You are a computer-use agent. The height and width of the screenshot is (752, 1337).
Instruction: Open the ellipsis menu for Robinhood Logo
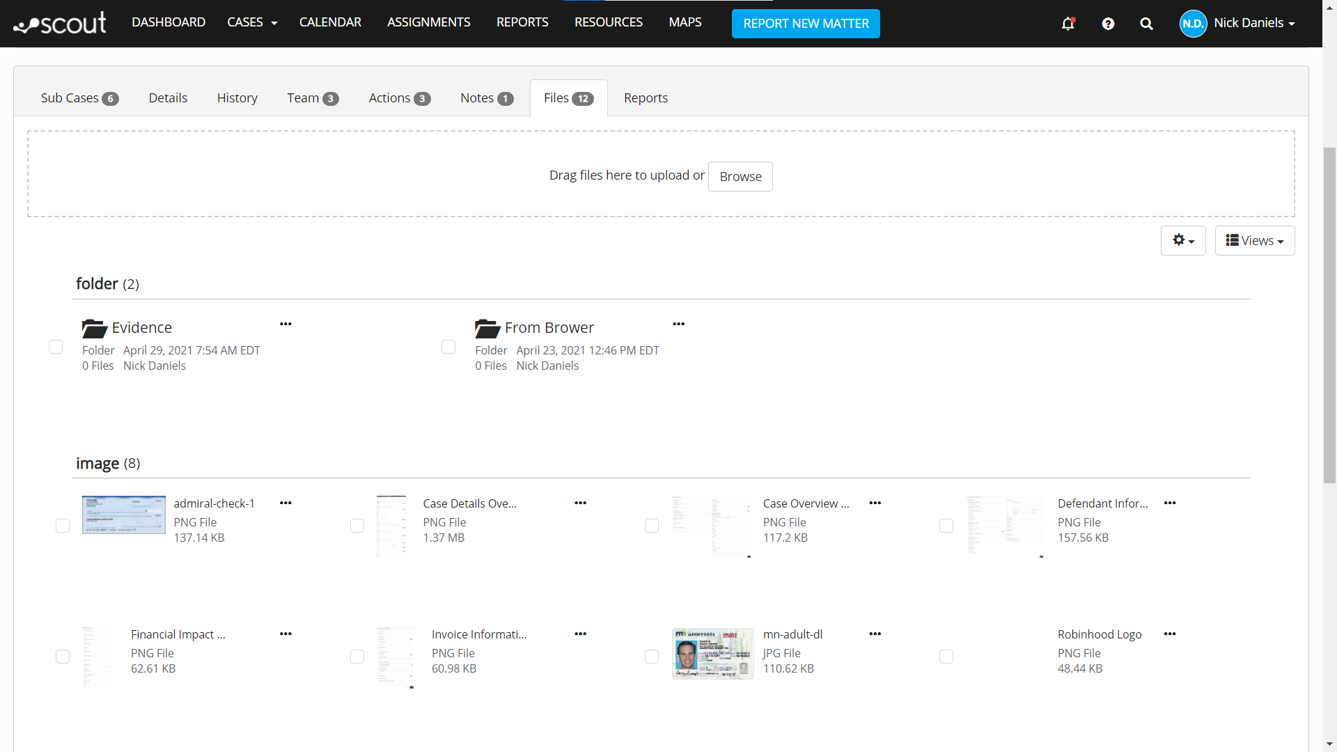pos(1170,634)
